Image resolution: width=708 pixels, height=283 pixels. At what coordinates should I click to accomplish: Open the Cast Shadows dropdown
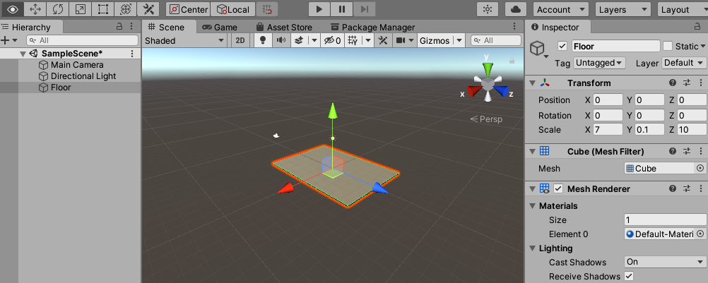pos(665,262)
